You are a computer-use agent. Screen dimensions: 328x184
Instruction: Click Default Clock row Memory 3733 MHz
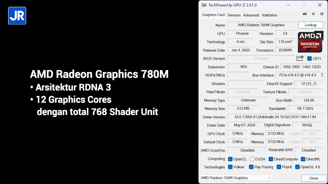[x=276, y=142]
